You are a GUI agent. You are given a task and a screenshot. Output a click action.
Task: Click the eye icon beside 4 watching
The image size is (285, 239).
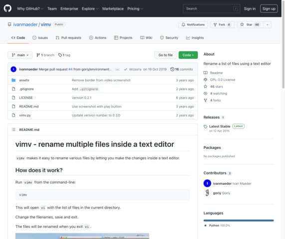click(x=205, y=94)
